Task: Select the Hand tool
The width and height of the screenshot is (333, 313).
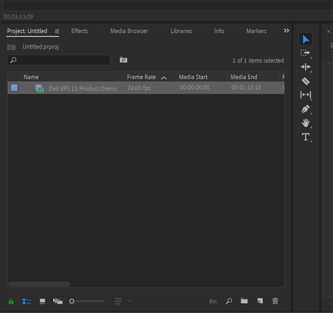Action: point(306,123)
